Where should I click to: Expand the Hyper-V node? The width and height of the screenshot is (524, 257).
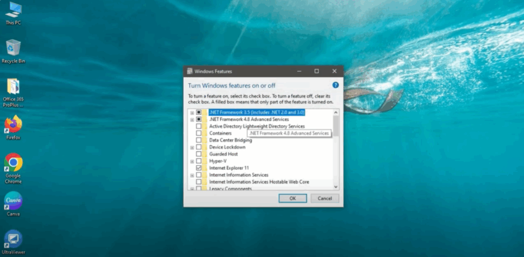tap(192, 162)
